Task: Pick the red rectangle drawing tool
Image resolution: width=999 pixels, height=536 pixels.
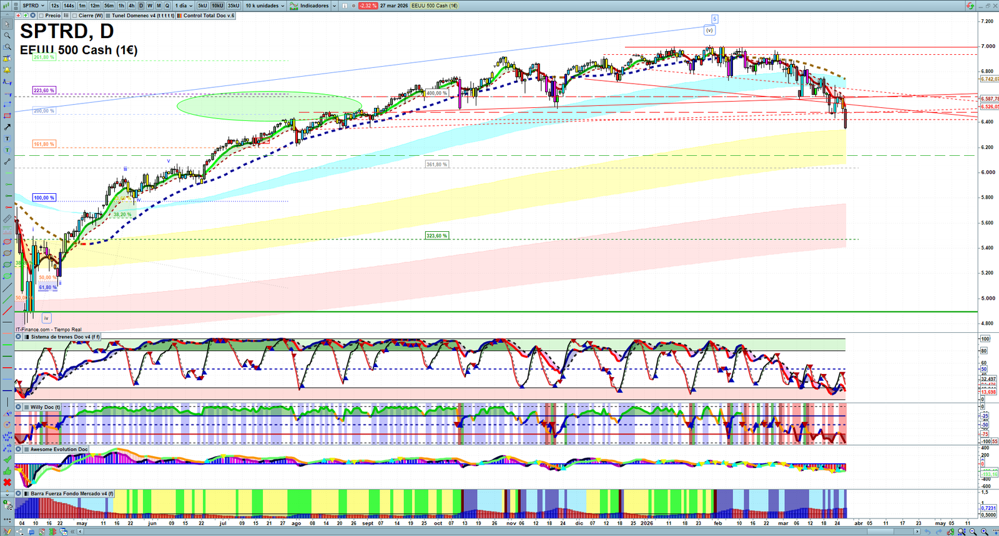Action: 7,116
